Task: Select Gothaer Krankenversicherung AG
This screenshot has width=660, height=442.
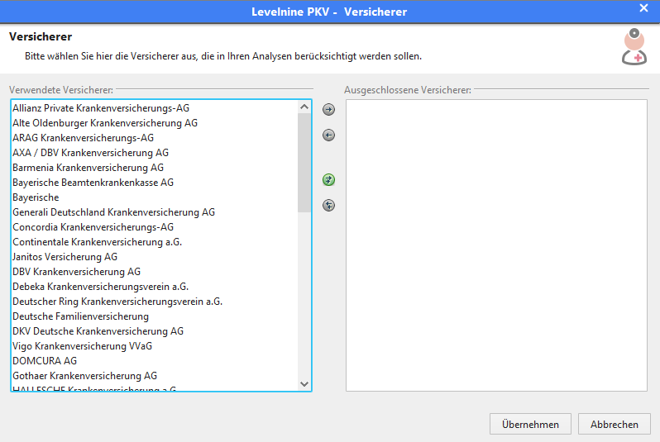Action: pyautogui.click(x=155, y=376)
